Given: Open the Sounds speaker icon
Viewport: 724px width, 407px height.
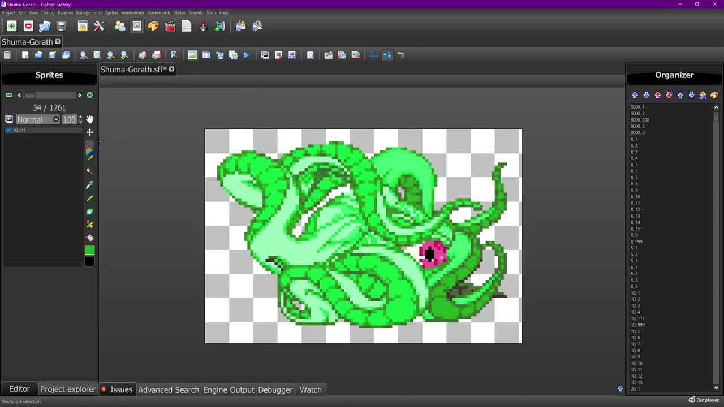Looking at the screenshot, I should click(x=220, y=26).
